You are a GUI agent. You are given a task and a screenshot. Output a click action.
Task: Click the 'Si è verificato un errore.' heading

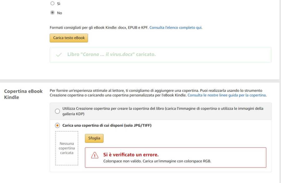131,155
